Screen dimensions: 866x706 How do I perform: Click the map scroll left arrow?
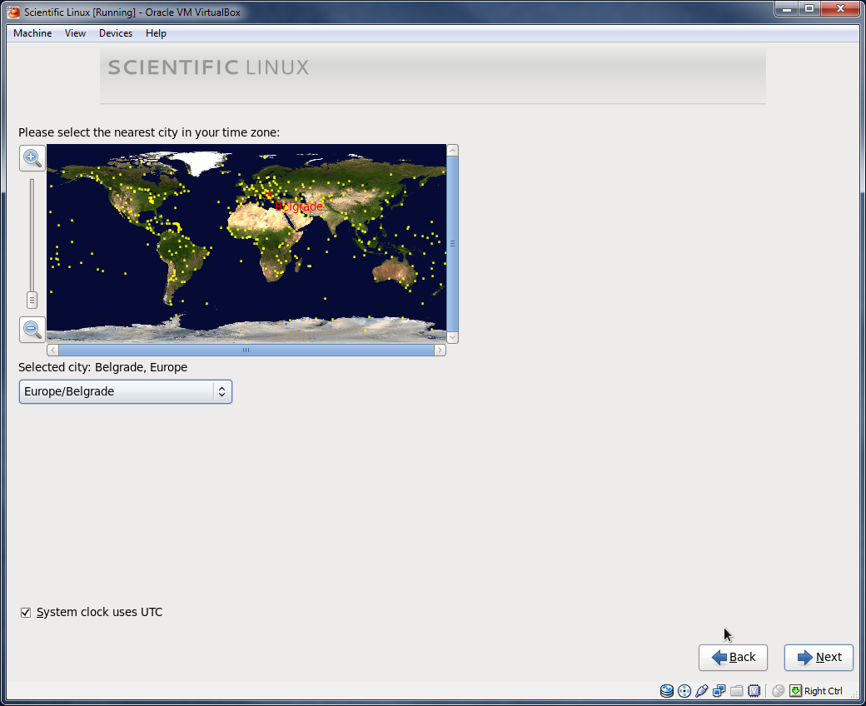click(x=53, y=350)
